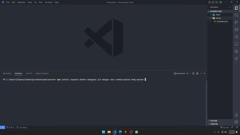Image resolution: width=240 pixels, height=135 pixels.
Task: Open taskbar clock and date
Action: (231, 132)
